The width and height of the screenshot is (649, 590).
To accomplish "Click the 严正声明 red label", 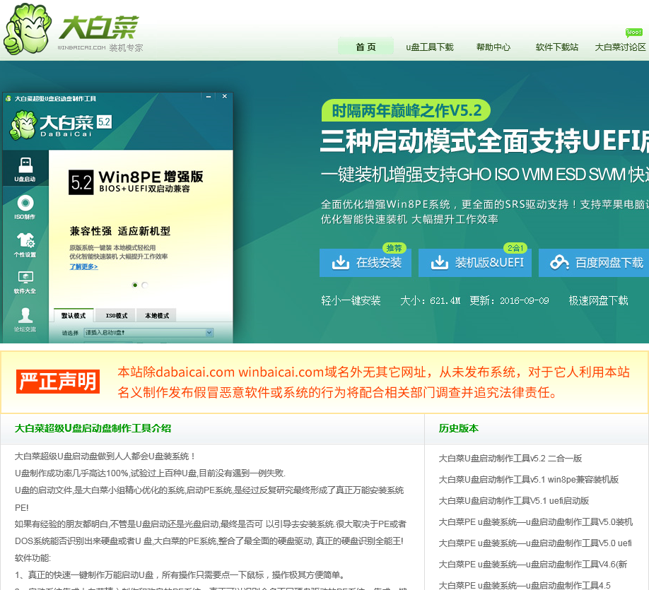I will [x=58, y=381].
